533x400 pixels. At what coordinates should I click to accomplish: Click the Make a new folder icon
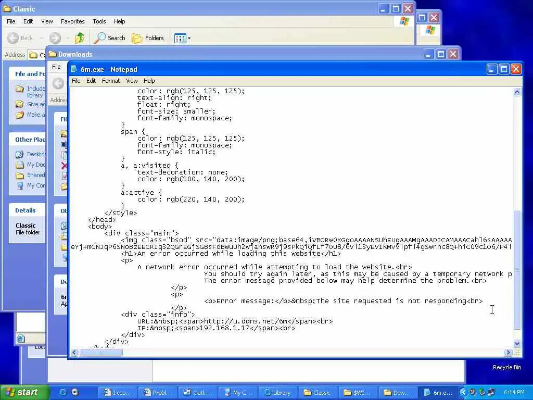[20, 115]
